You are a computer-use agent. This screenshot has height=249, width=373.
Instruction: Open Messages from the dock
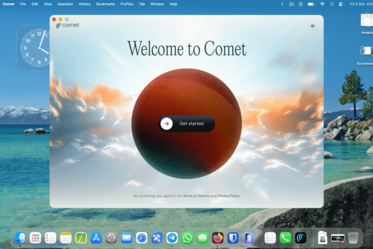[203, 238]
